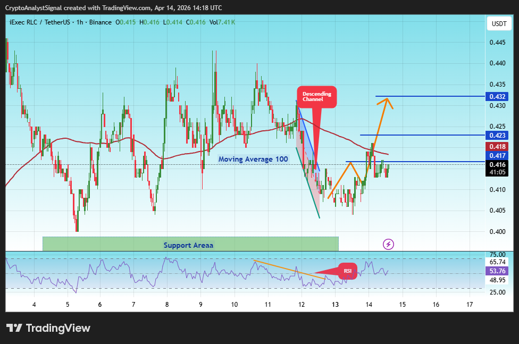This screenshot has width=519, height=344.
Task: Open the USDT currency selector
Action: [x=499, y=23]
